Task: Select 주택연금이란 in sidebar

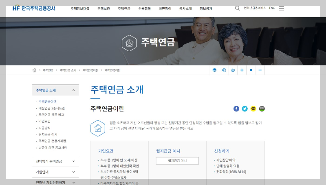Action: [47, 101]
